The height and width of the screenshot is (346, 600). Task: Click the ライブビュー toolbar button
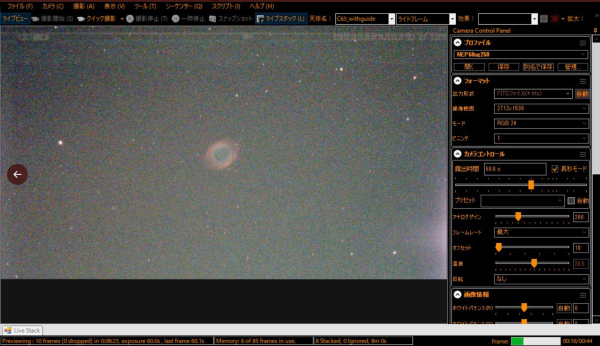(x=14, y=18)
